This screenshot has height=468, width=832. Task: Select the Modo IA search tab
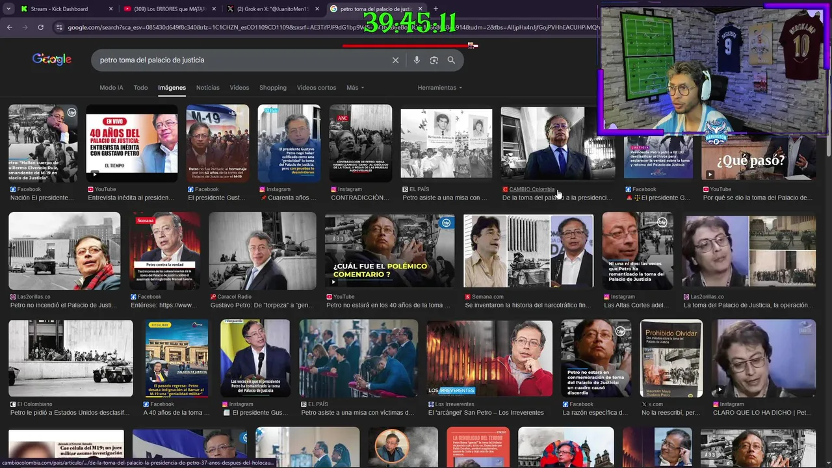pyautogui.click(x=111, y=88)
